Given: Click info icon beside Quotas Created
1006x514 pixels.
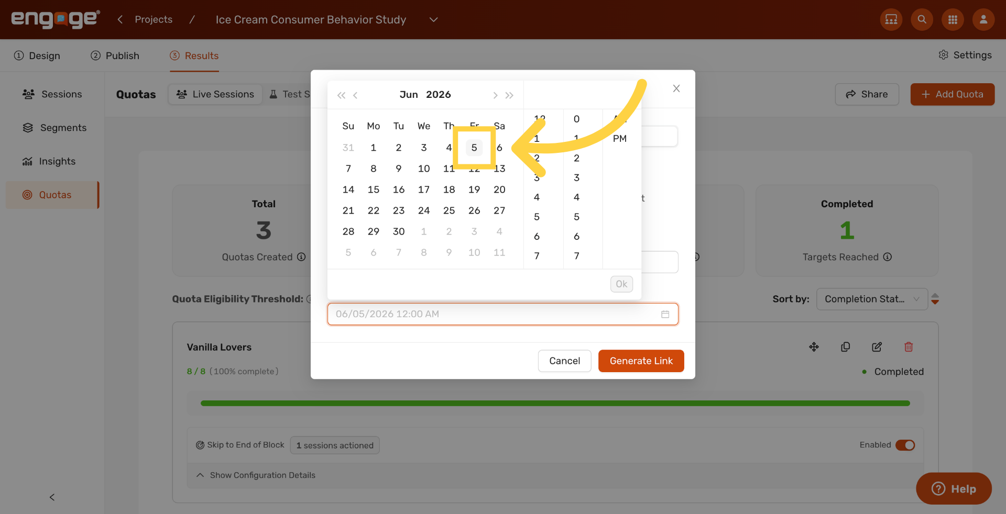Looking at the screenshot, I should pos(301,257).
